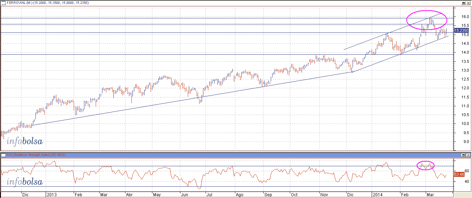472x198 pixels.
Task: Click the Oct month label on time axis
Action: pyautogui.click(x=294, y=194)
